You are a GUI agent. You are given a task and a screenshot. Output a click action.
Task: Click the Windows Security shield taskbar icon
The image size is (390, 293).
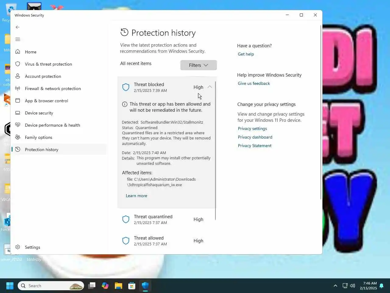(145, 286)
